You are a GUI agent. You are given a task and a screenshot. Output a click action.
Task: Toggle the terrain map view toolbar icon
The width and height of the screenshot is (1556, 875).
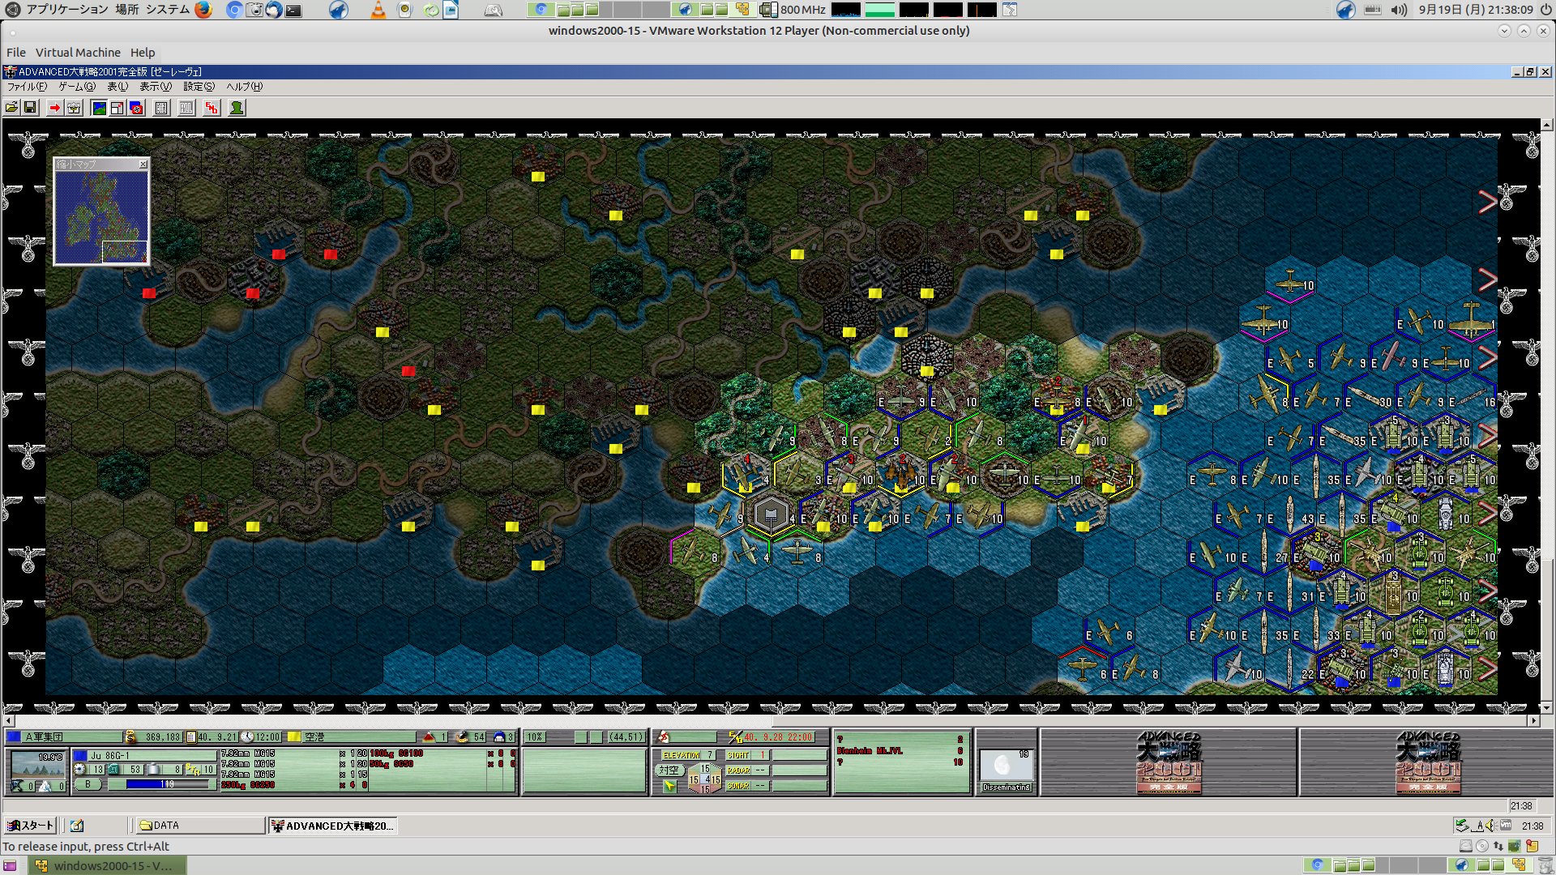(99, 108)
